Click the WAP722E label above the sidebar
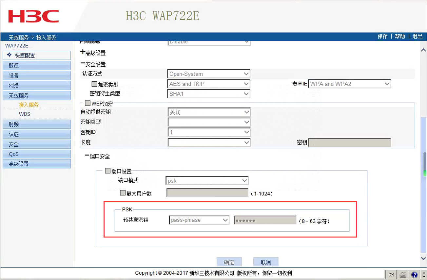 click(17, 45)
